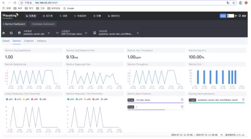Toggle p95 in Global Response Time Percentile legend
The image size is (251, 139).
34,99
